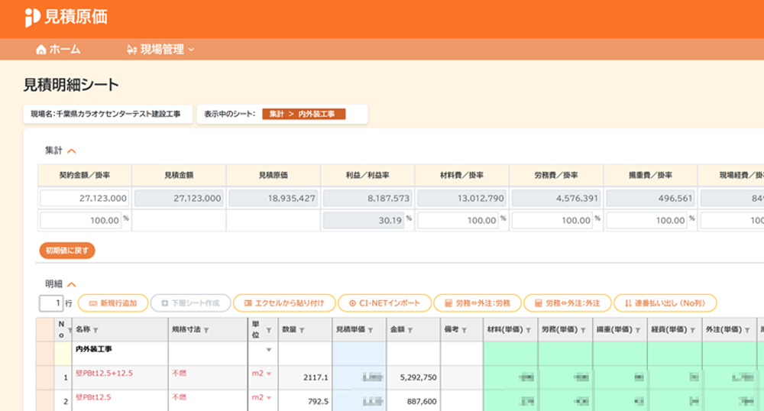Select the 壁PBt12.5+12.5 name cell
This screenshot has width=764, height=411.
pos(120,377)
